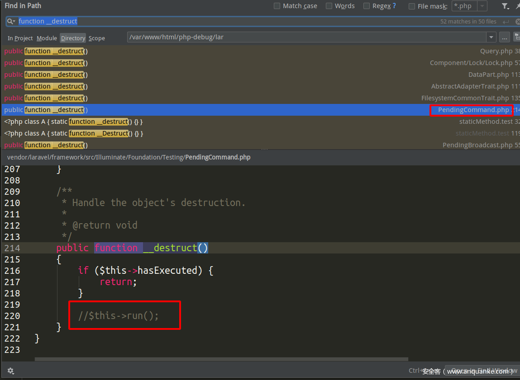Click the filter funnel icon
This screenshot has width=520, height=380.
pos(505,6)
